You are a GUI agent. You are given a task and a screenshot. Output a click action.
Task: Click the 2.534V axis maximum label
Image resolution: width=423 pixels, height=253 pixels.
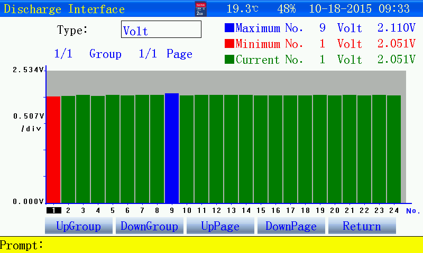[29, 70]
